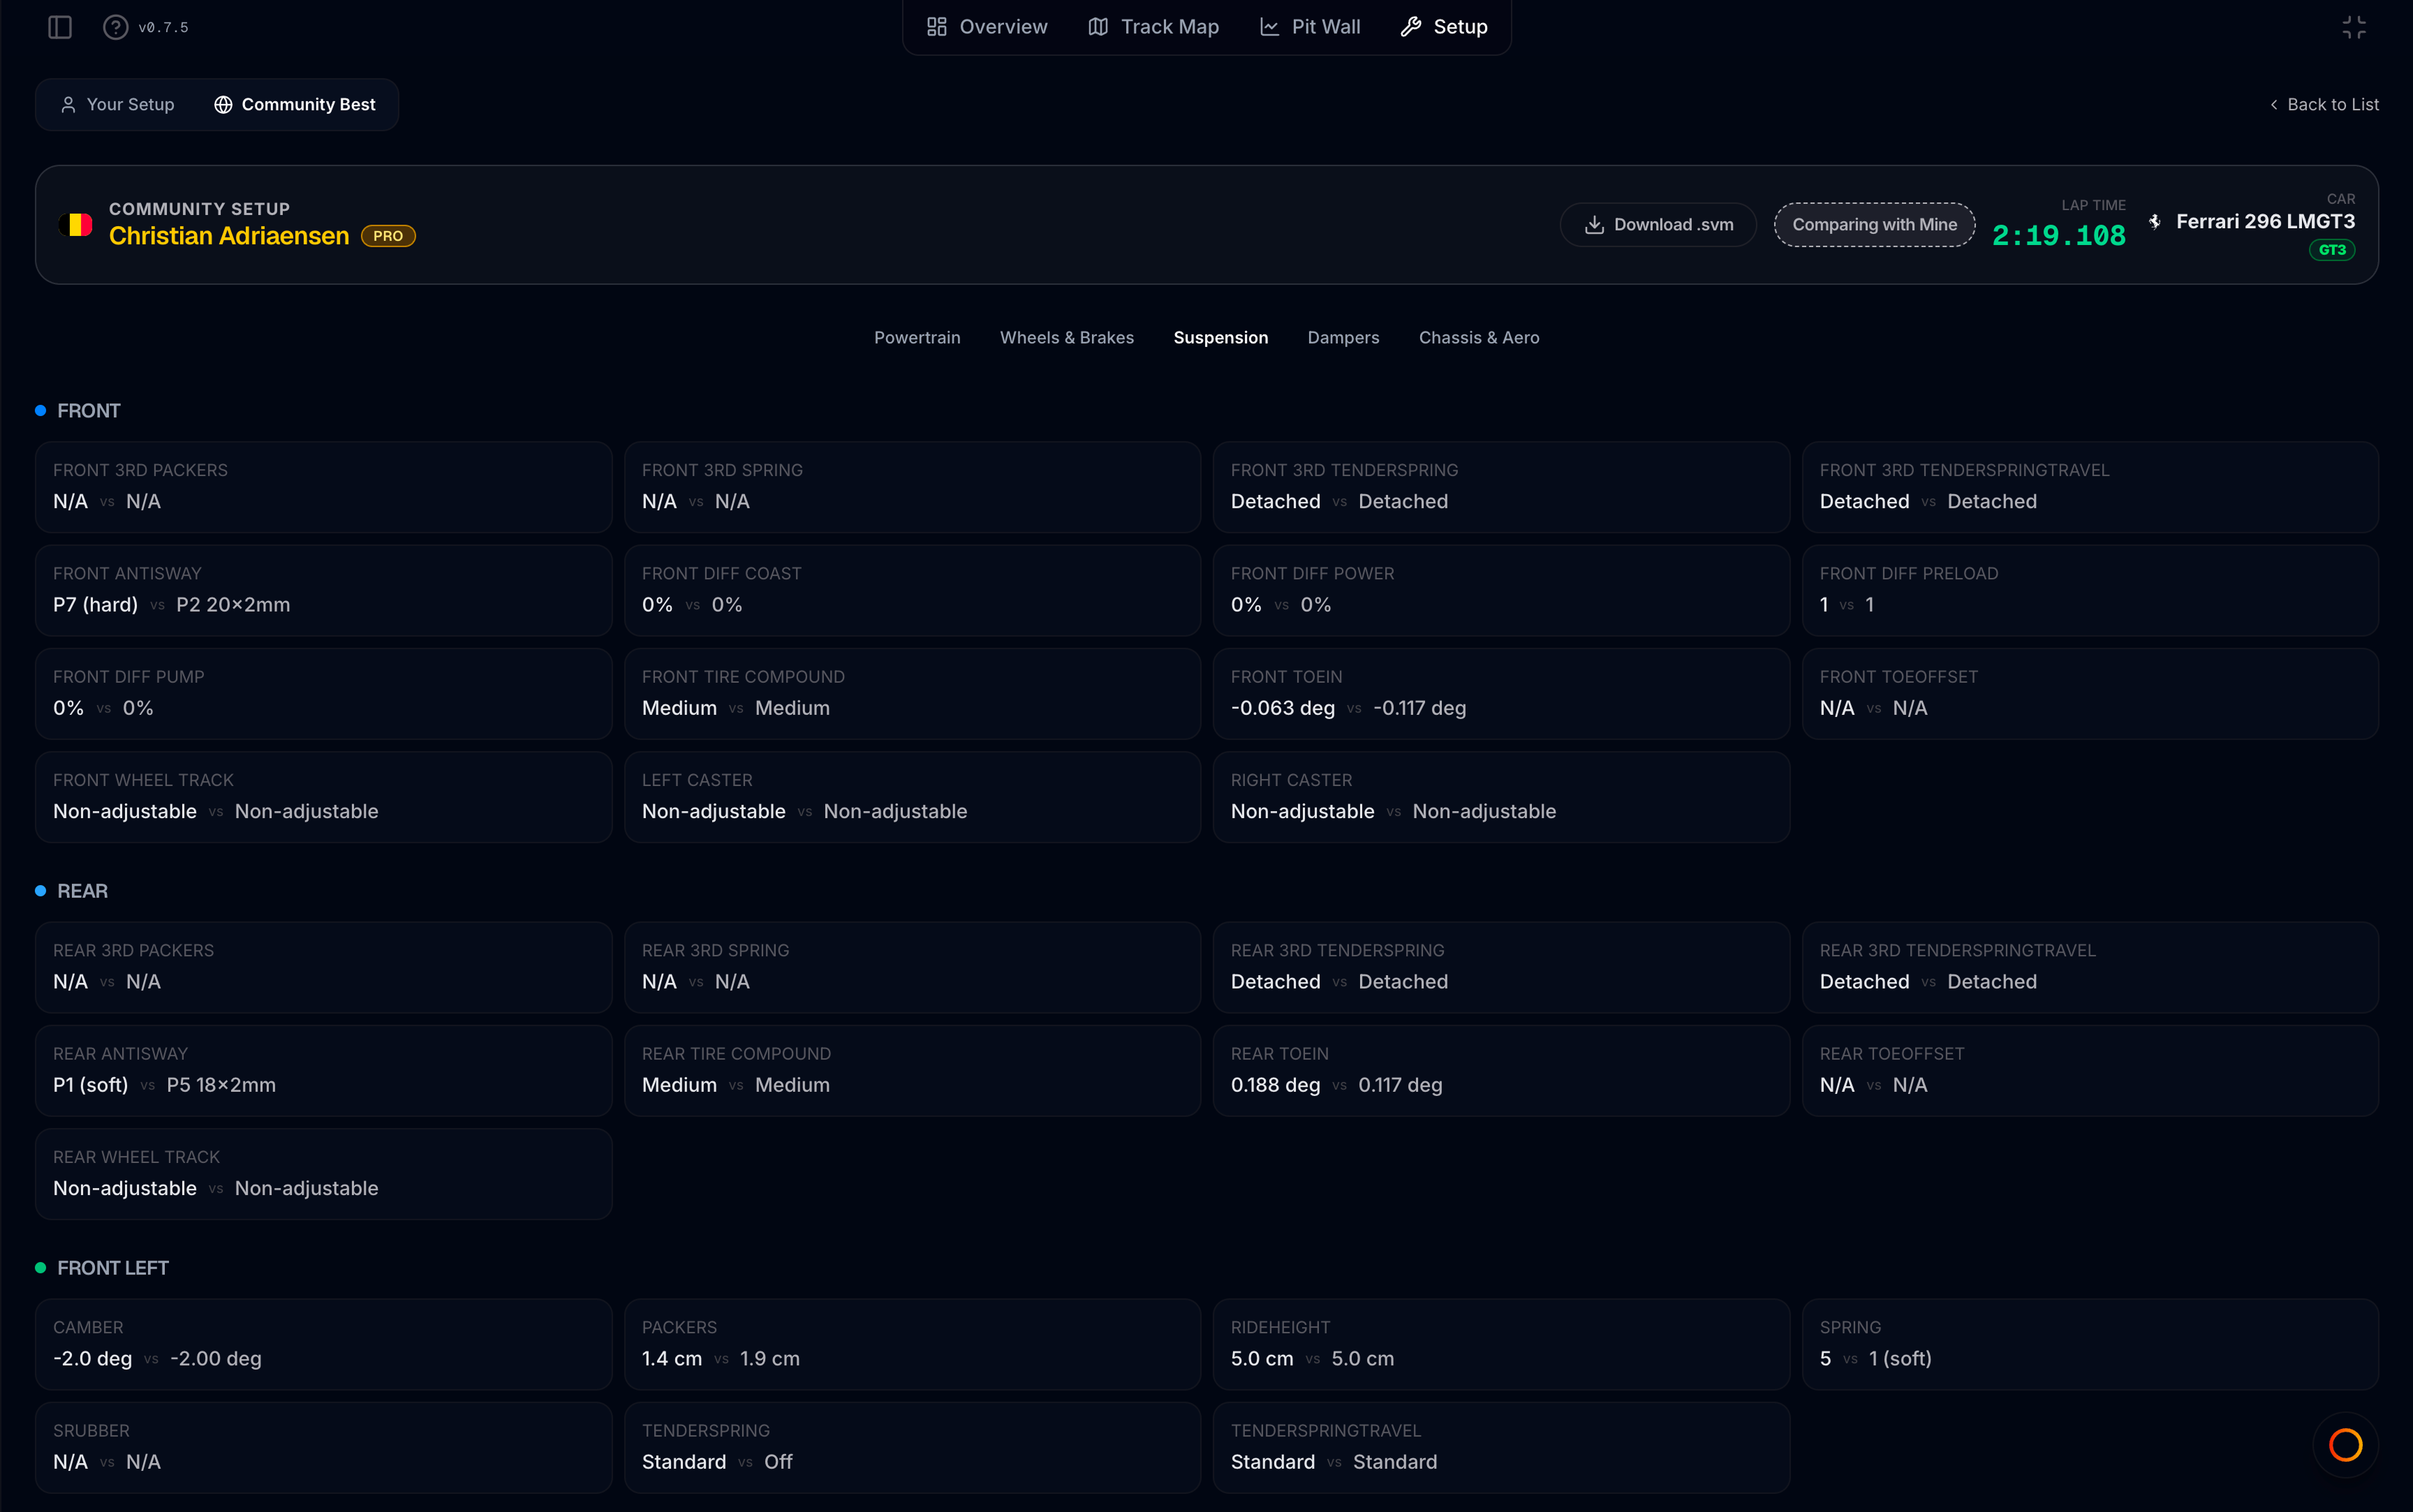Click the Rear 3rd Spring card
This screenshot has height=1512, width=2413.
pos(912,967)
